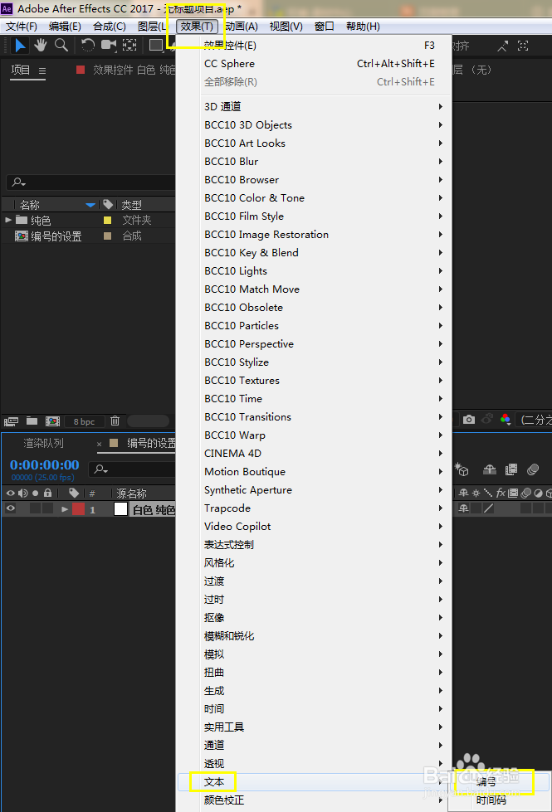Select the Rectangle shape tool
The image size is (552, 812).
(x=156, y=45)
